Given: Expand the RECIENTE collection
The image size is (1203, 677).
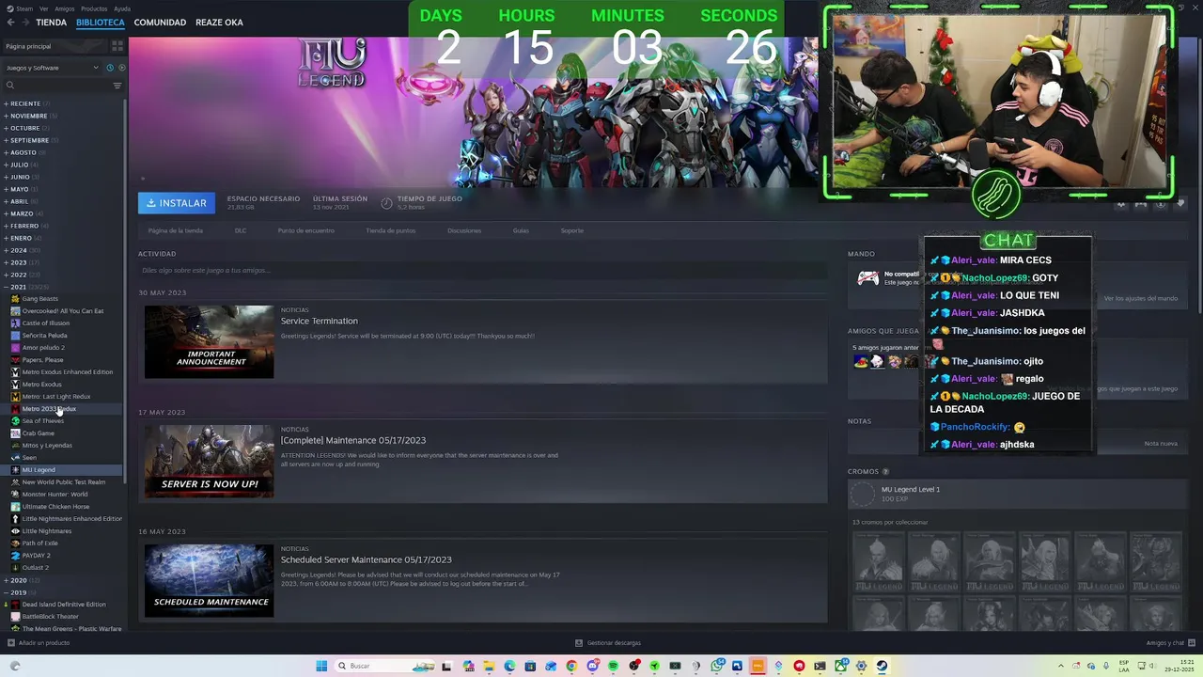Looking at the screenshot, I should point(23,103).
